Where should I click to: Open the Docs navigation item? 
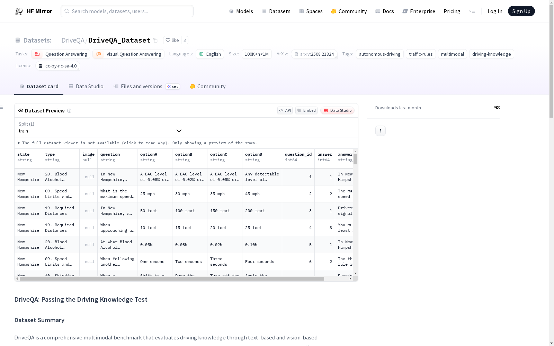tap(384, 11)
